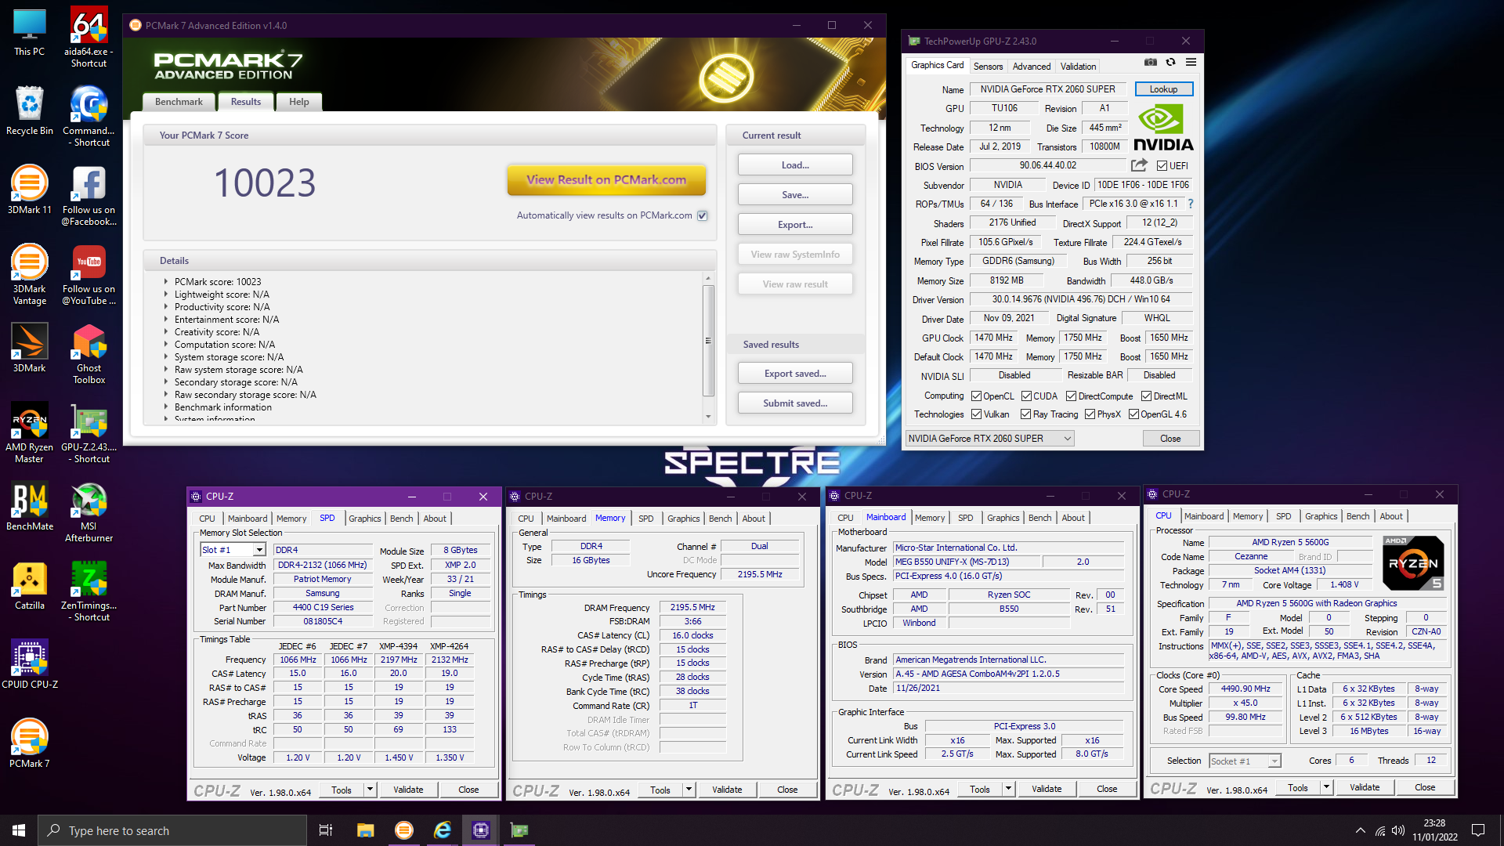
Task: Click the Details scrollbar up arrow
Action: pos(708,278)
